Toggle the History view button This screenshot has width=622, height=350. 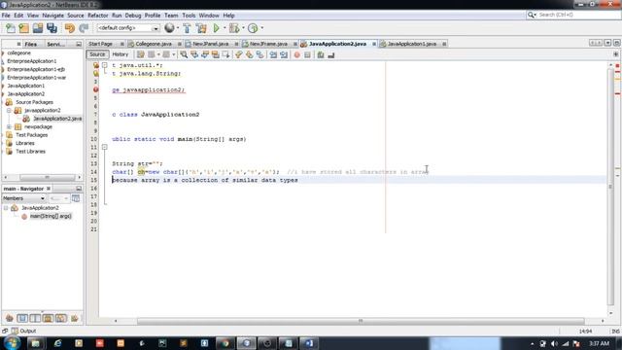[121, 54]
